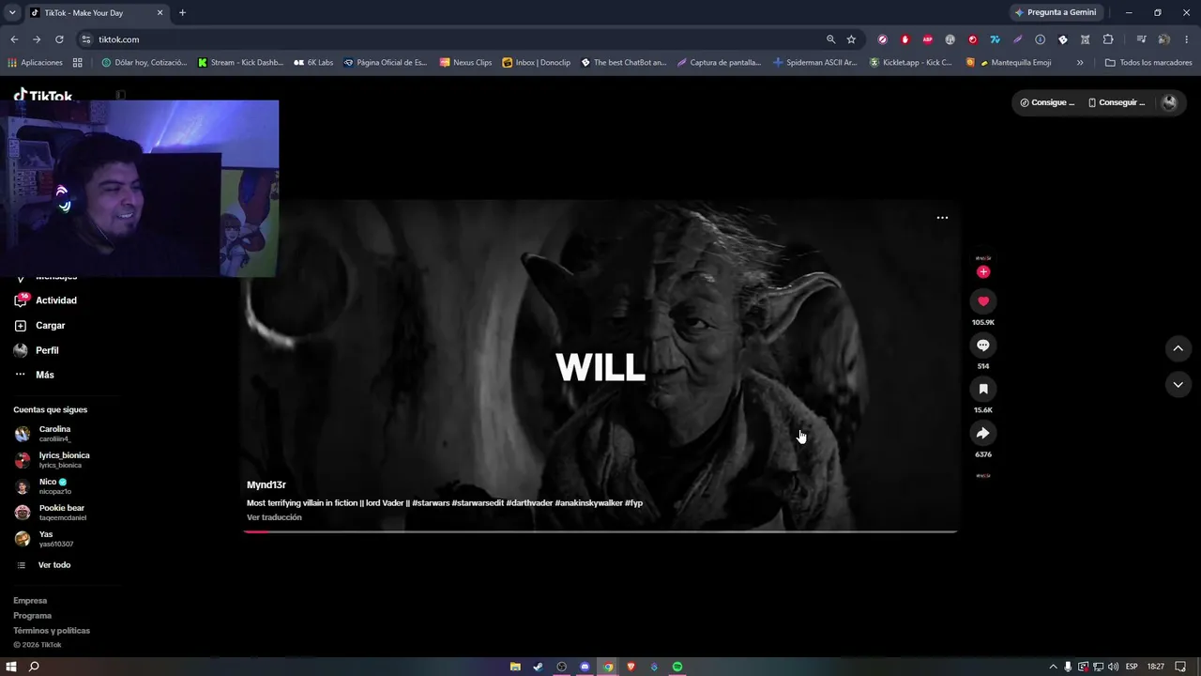Image resolution: width=1201 pixels, height=676 pixels.
Task: Bookmark this page with the star icon
Action: coord(851,39)
